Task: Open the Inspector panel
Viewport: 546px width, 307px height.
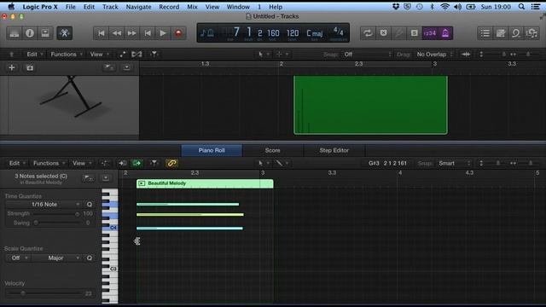Action: point(30,33)
